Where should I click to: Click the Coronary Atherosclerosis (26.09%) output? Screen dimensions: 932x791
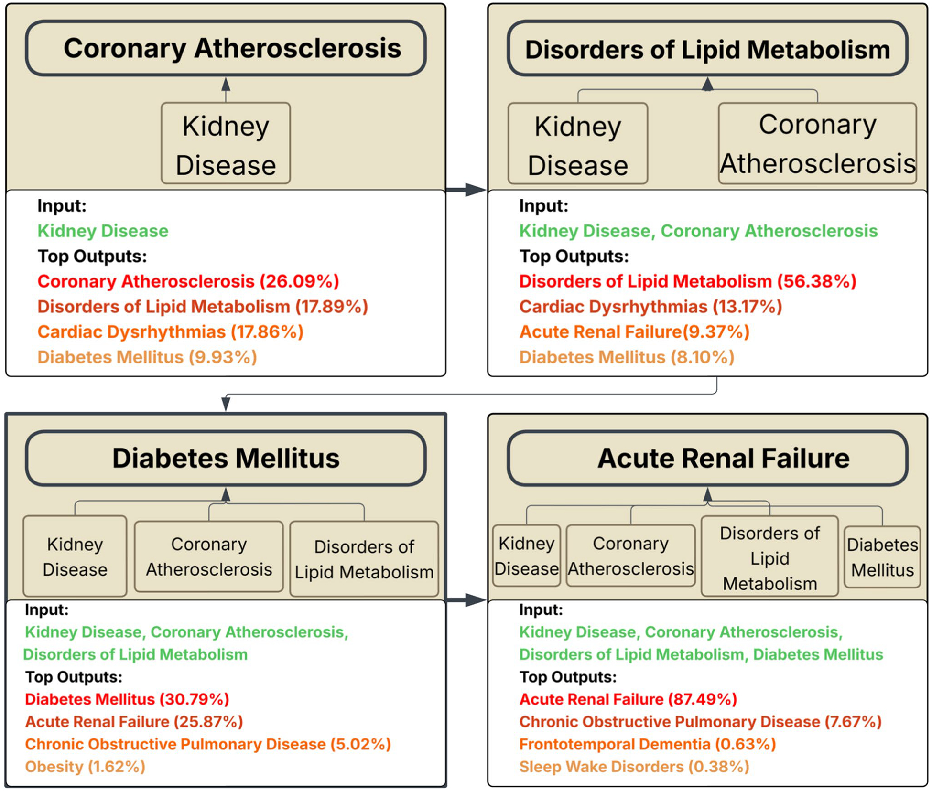(x=188, y=281)
